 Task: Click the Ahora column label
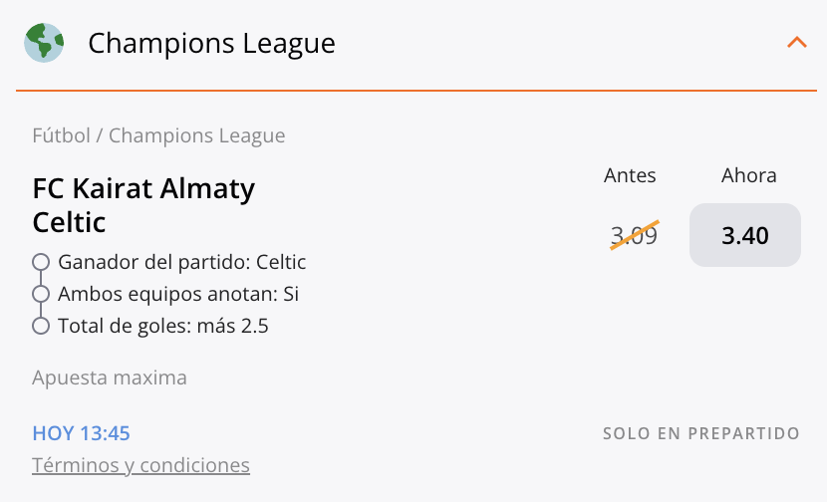tap(748, 175)
